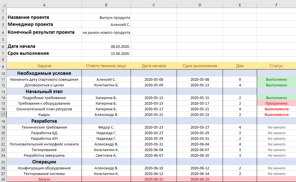Click the 'Ответственное лицо' header cell
296x182 pixels.
tap(106, 66)
